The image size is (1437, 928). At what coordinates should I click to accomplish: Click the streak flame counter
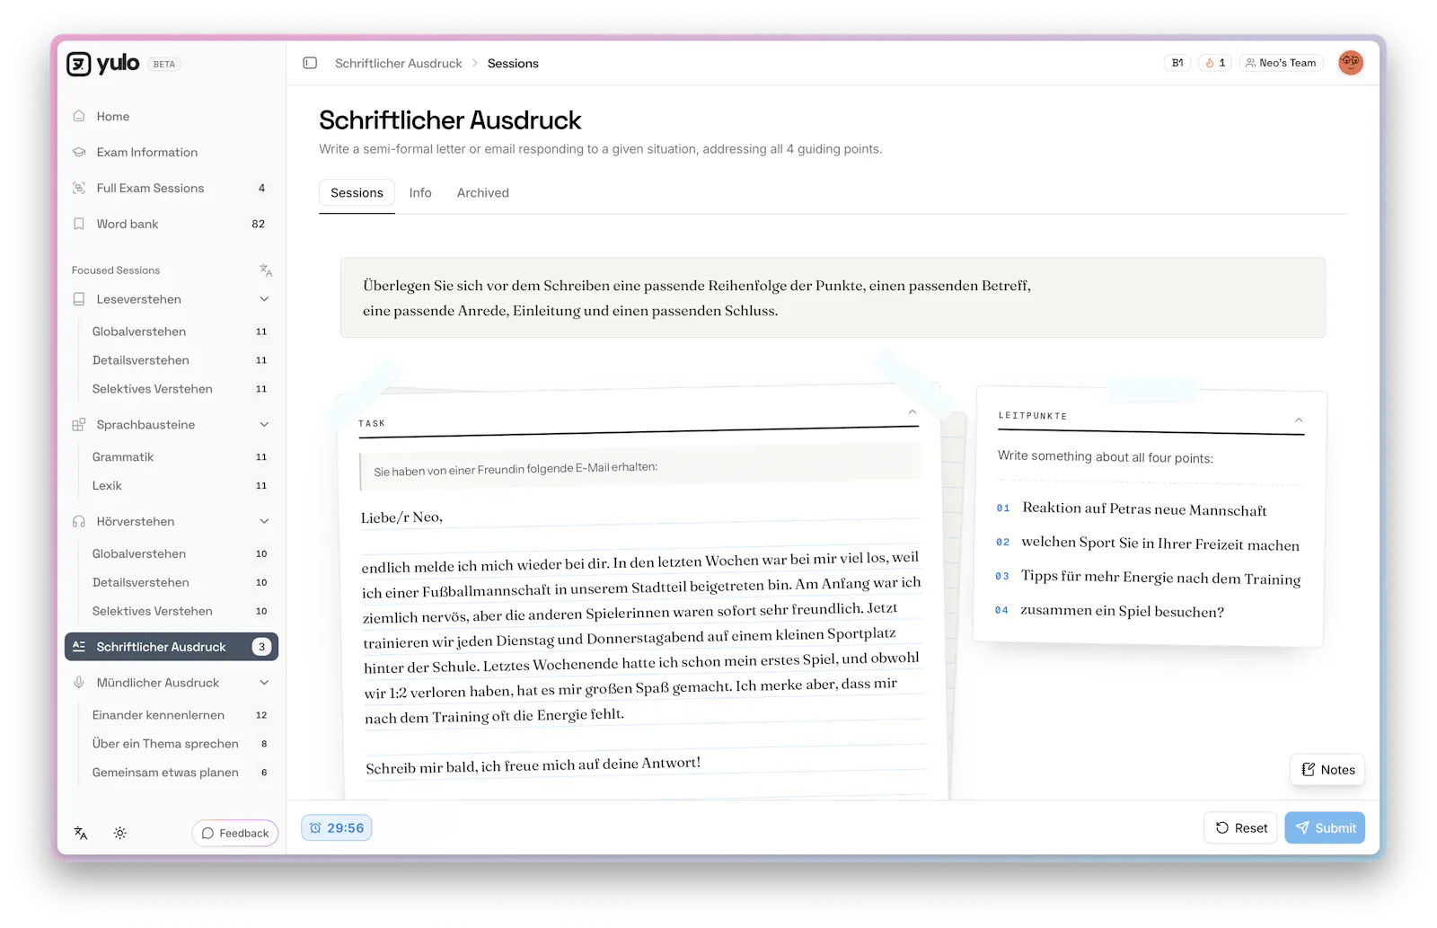click(x=1215, y=63)
